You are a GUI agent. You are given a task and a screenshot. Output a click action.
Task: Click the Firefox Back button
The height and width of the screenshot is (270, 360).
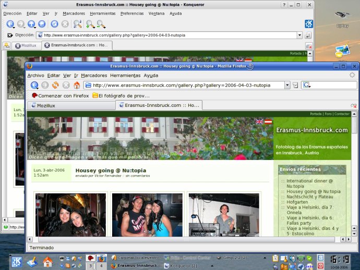coord(34,85)
